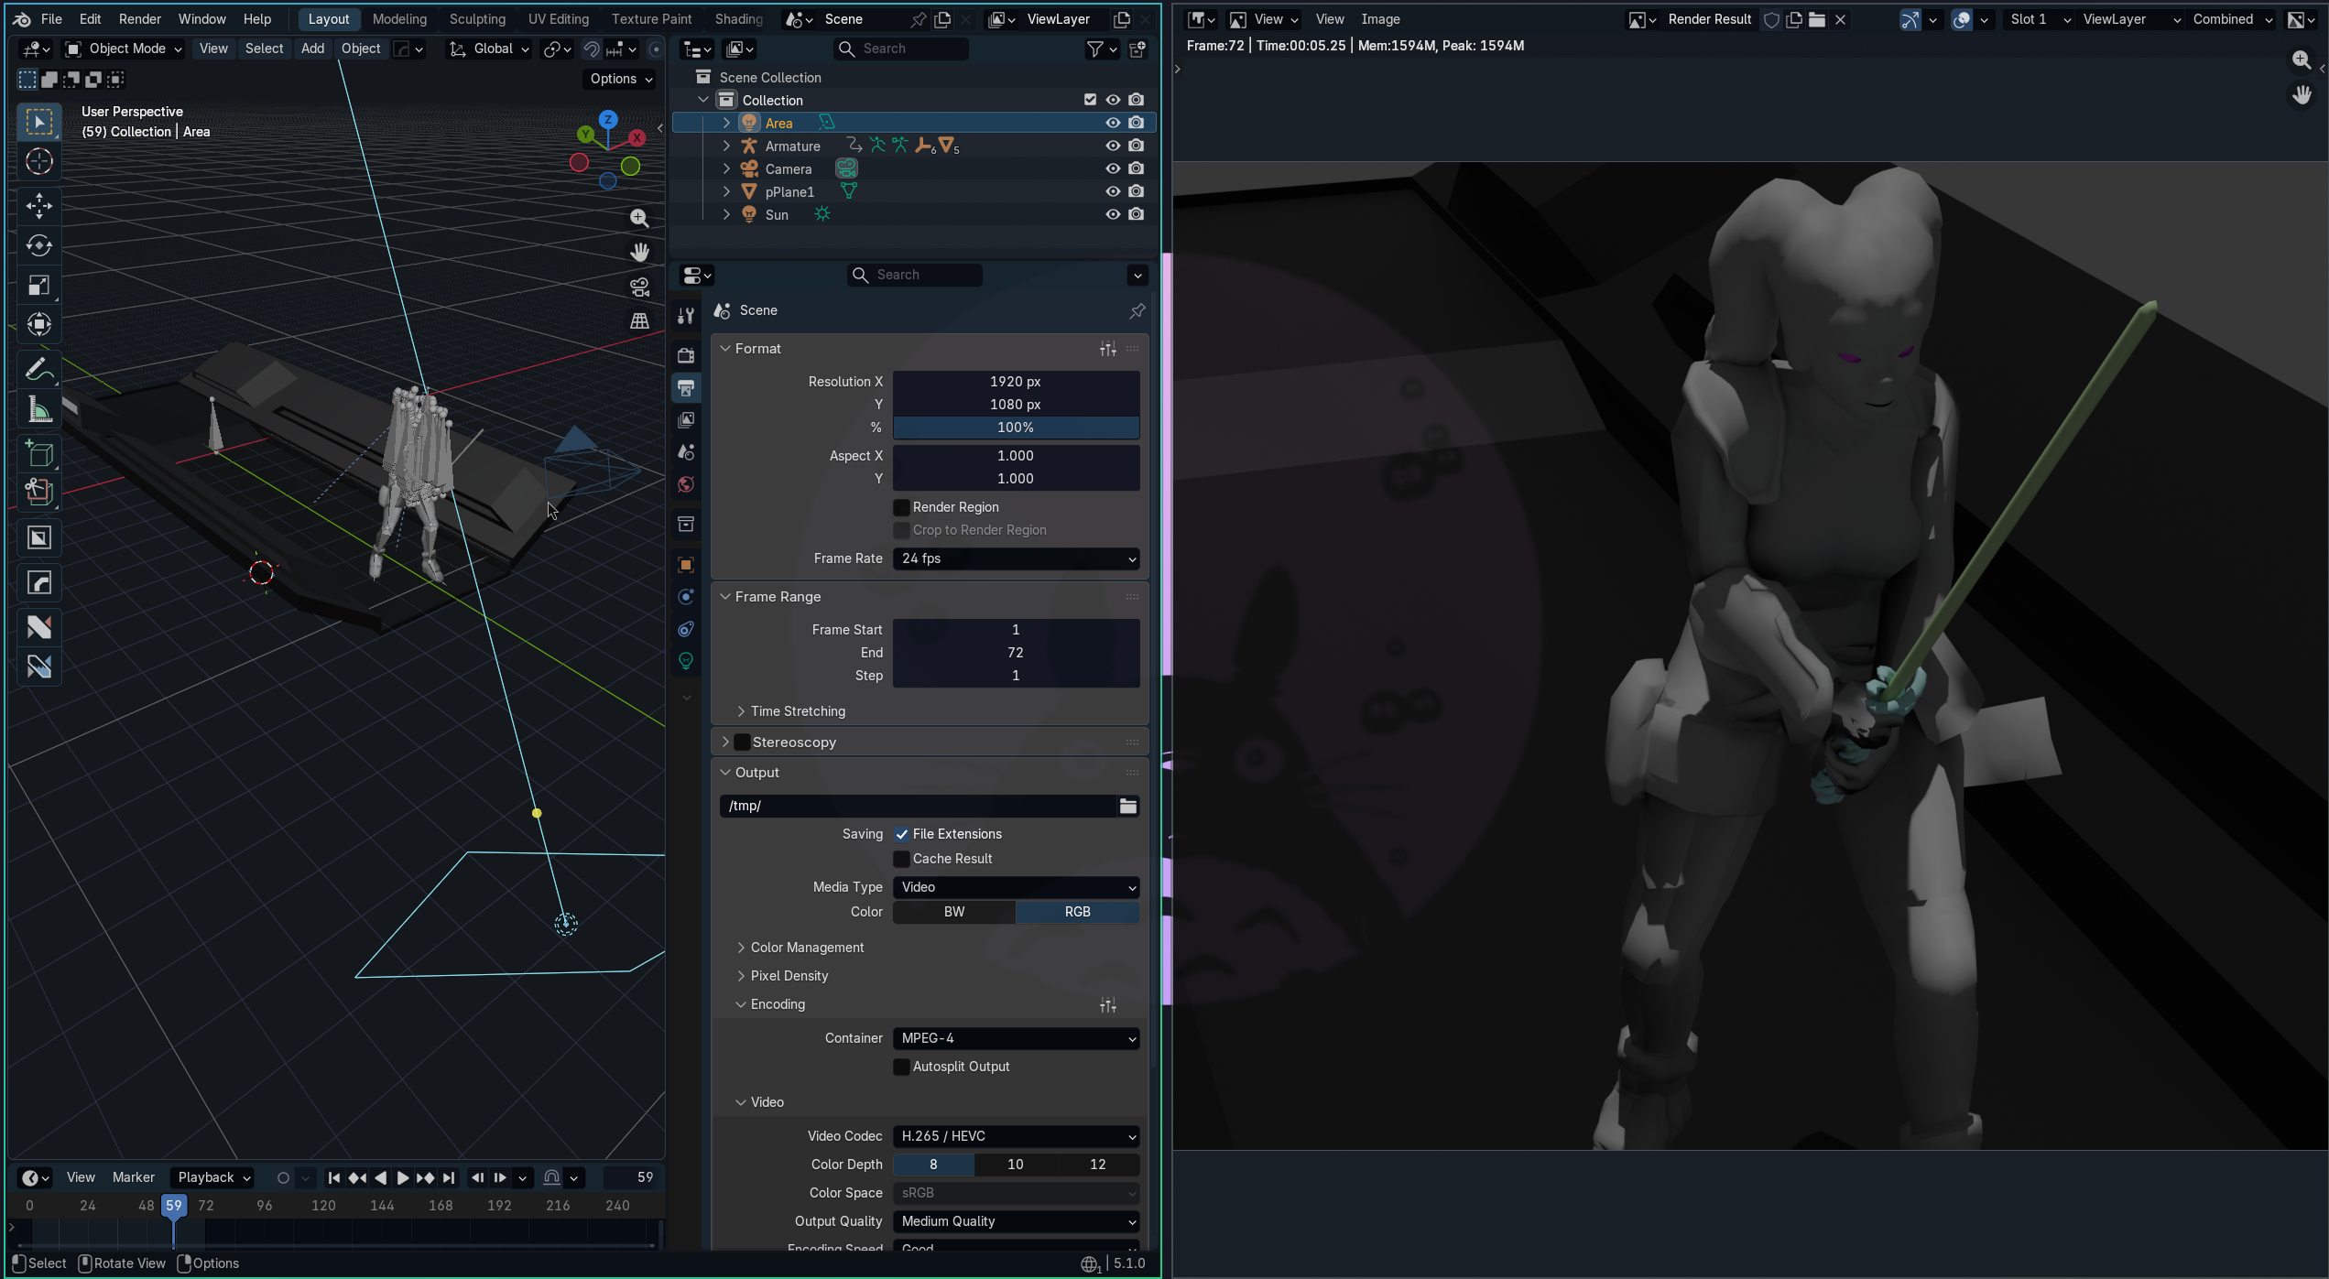Open the browse folder icon next to output path

coord(1127,806)
